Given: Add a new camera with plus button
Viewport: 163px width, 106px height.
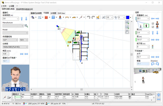Looking at the screenshot, I should (x=159, y=95).
